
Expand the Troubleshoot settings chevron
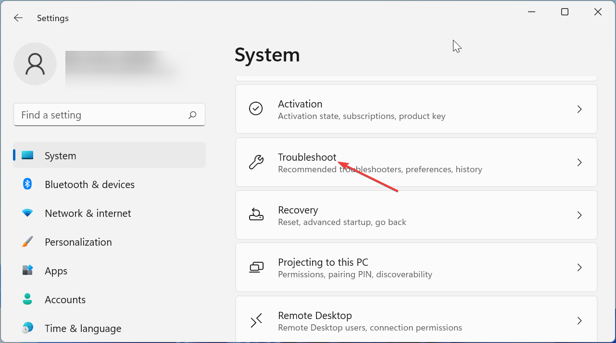pyautogui.click(x=579, y=162)
